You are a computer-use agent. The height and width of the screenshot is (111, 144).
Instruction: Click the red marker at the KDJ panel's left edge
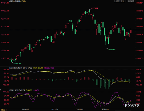click(0, 90)
